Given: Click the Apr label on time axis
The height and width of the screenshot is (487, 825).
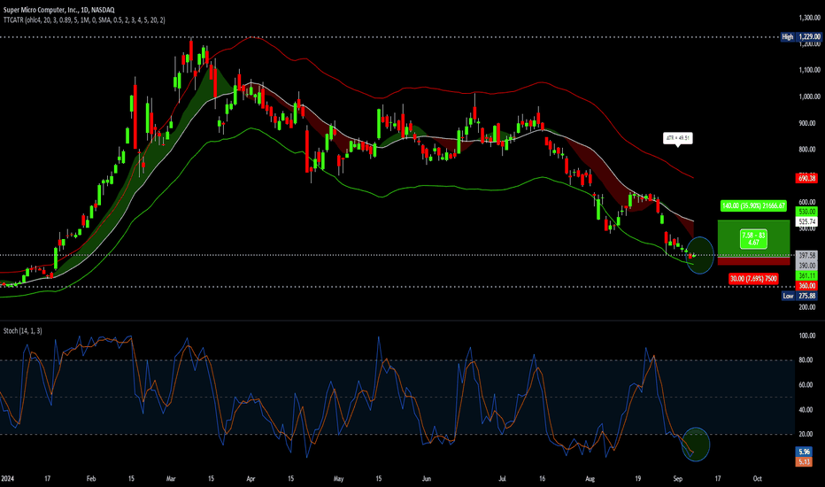Looking at the screenshot, I should 251,478.
